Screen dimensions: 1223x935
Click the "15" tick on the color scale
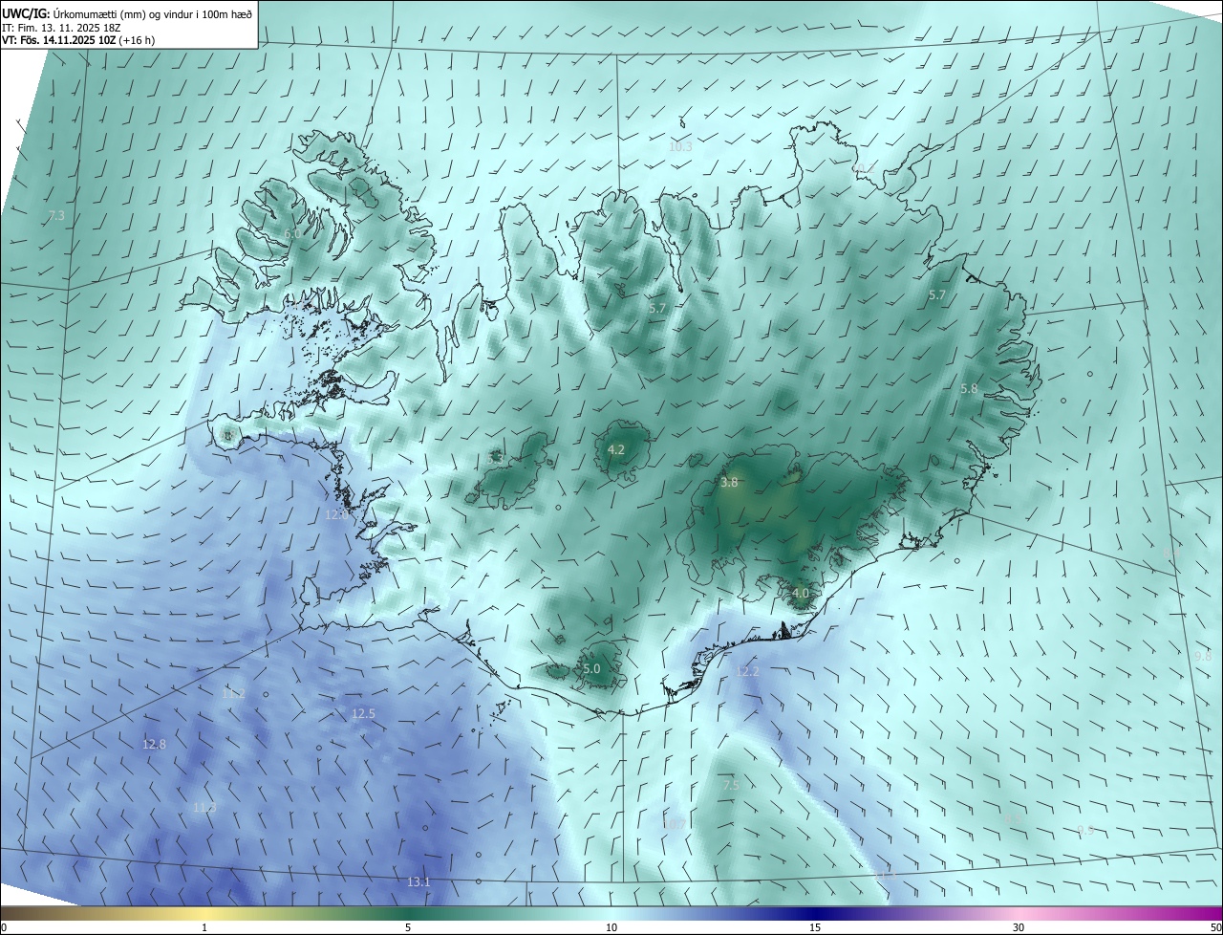815,927
